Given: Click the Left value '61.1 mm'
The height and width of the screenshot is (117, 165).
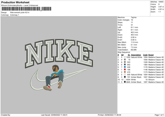Looking at the screenshot, I should tap(134, 27).
